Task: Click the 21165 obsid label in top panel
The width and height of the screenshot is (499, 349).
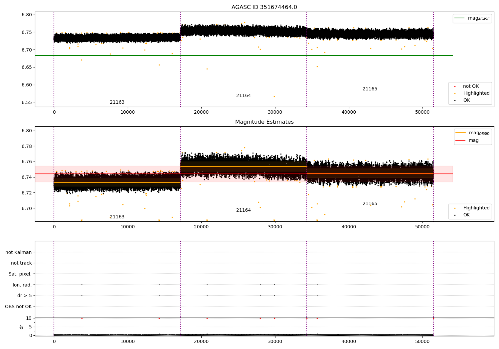Action: (x=370, y=89)
